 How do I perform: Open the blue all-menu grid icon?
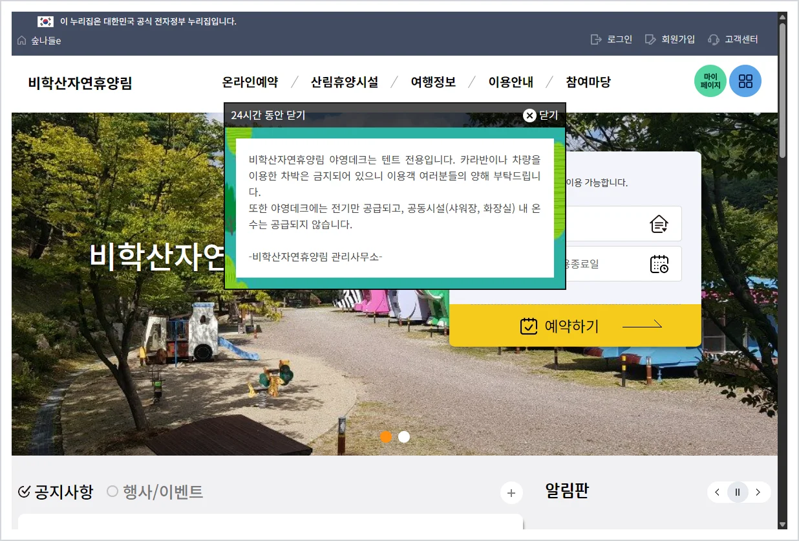745,81
